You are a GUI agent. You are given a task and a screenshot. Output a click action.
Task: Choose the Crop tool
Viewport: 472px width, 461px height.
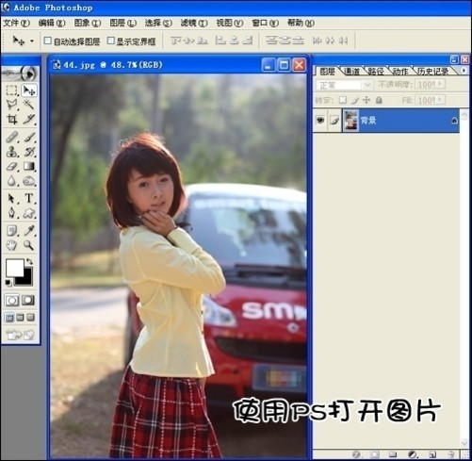12,119
